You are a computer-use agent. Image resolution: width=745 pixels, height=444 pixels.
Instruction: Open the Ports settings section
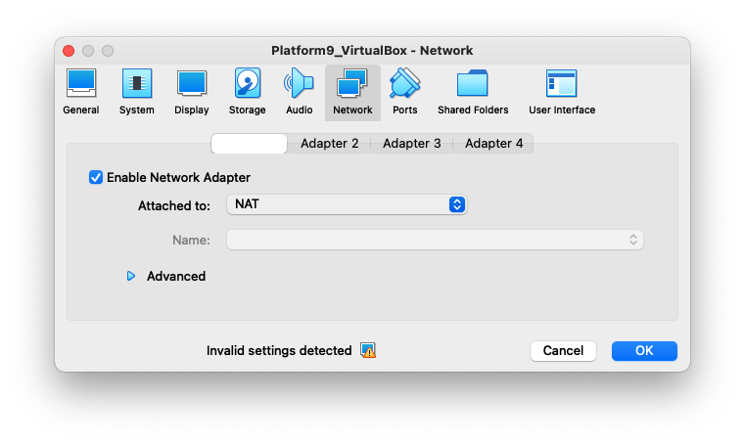click(404, 92)
